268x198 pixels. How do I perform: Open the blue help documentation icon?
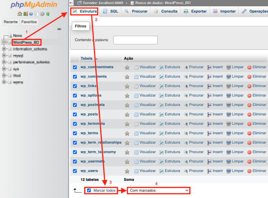pos(31,14)
